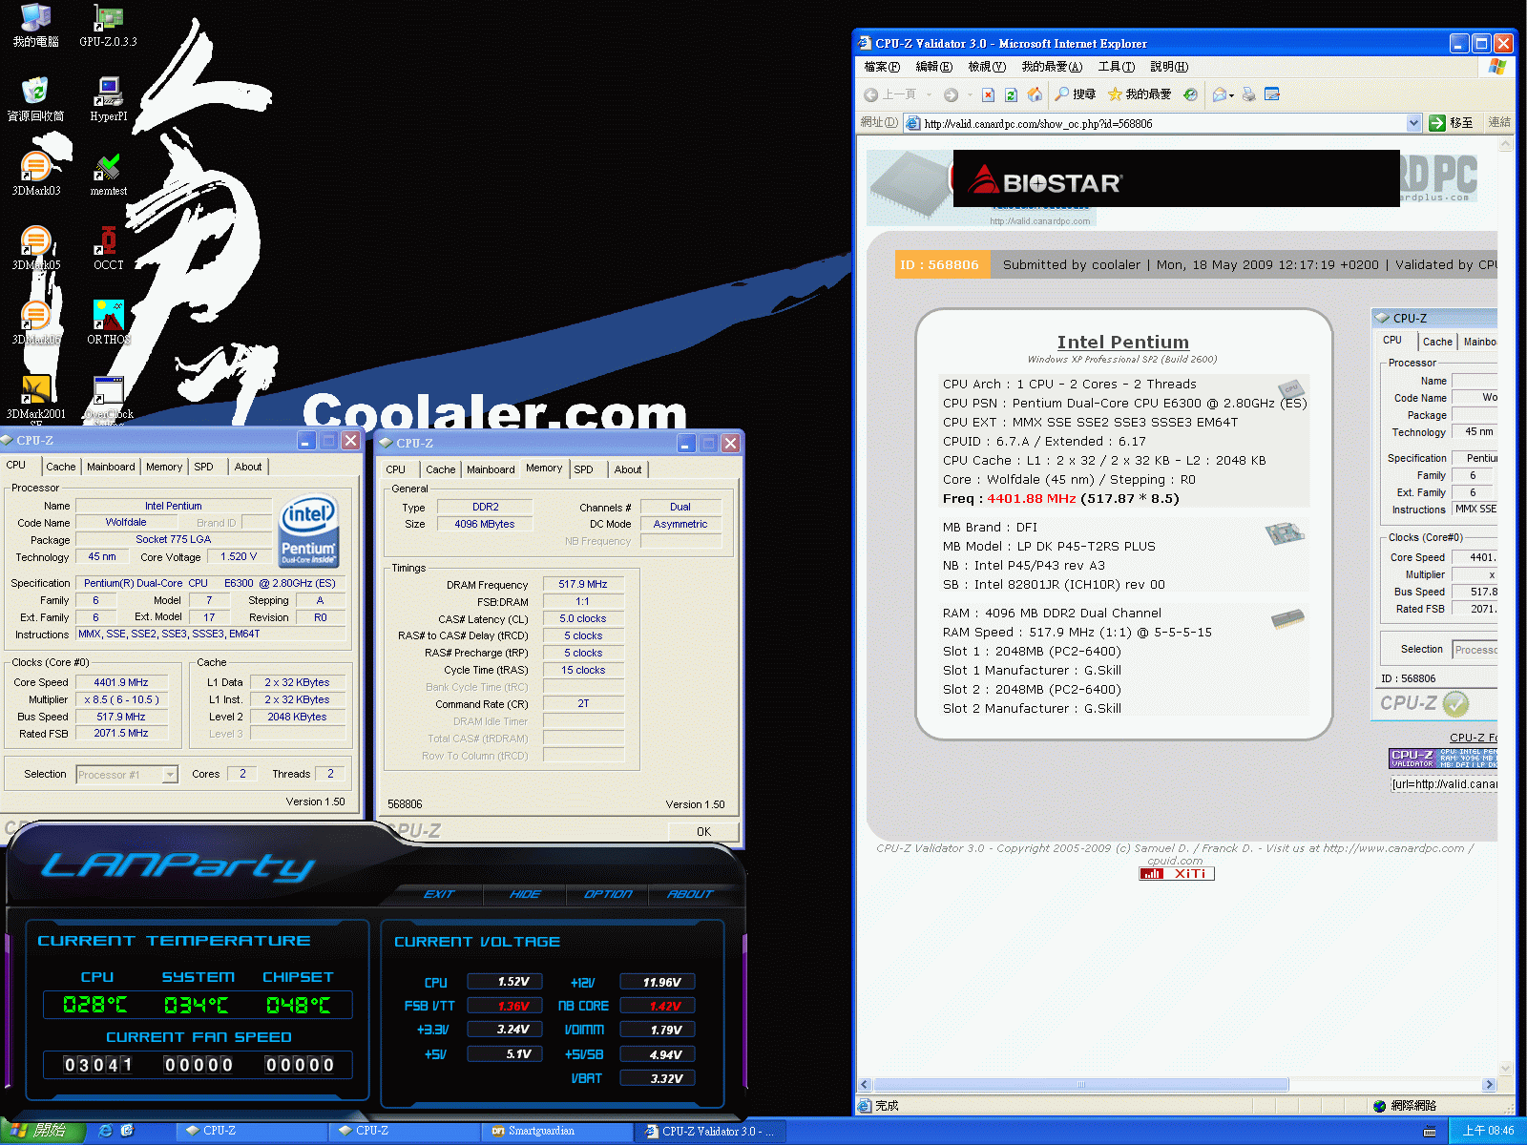Select Smartguardian taskbar button
The image size is (1527, 1145).
click(x=557, y=1131)
